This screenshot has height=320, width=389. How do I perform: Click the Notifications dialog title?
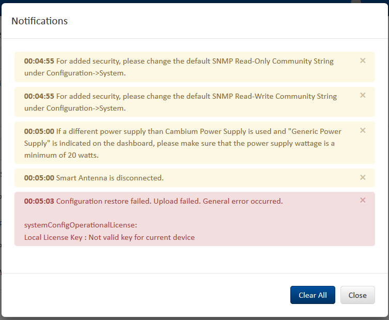40,21
